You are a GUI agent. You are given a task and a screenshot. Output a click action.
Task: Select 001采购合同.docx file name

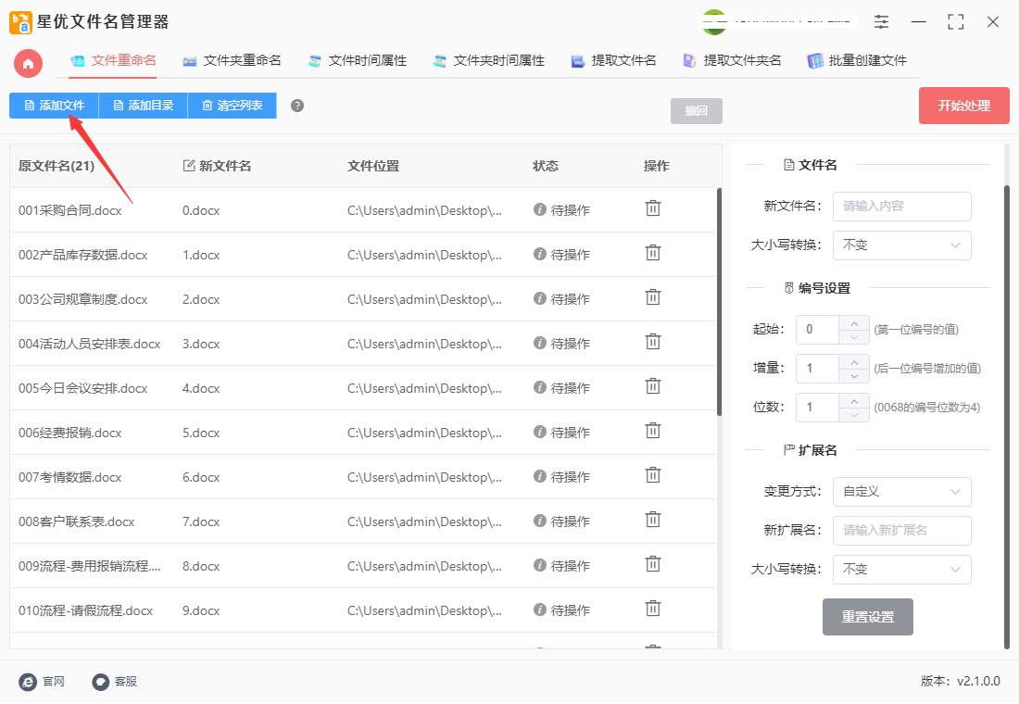[x=70, y=210]
